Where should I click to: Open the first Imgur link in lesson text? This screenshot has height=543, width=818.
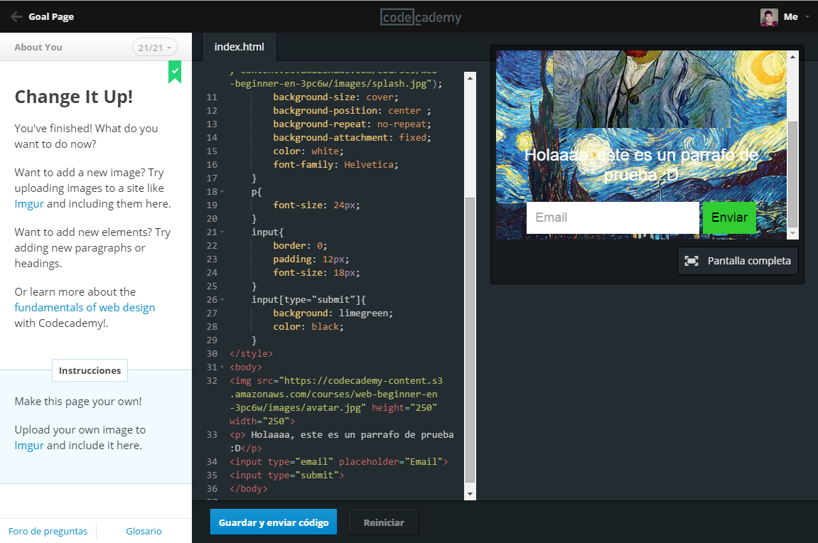point(29,204)
